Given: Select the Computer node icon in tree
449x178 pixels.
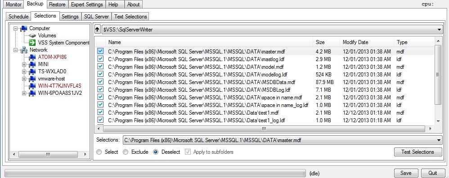Looking at the screenshot, I should 24,28.
